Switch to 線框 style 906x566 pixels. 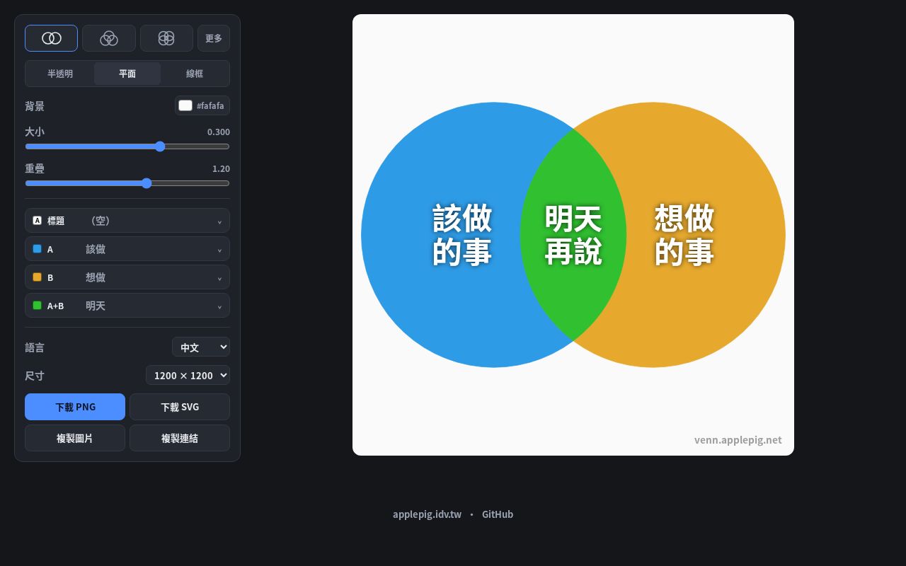(x=195, y=74)
